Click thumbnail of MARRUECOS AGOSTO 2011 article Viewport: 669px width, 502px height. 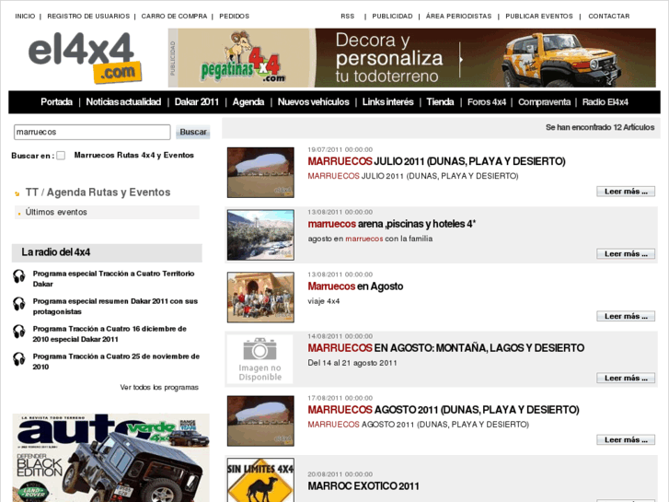[260, 421]
